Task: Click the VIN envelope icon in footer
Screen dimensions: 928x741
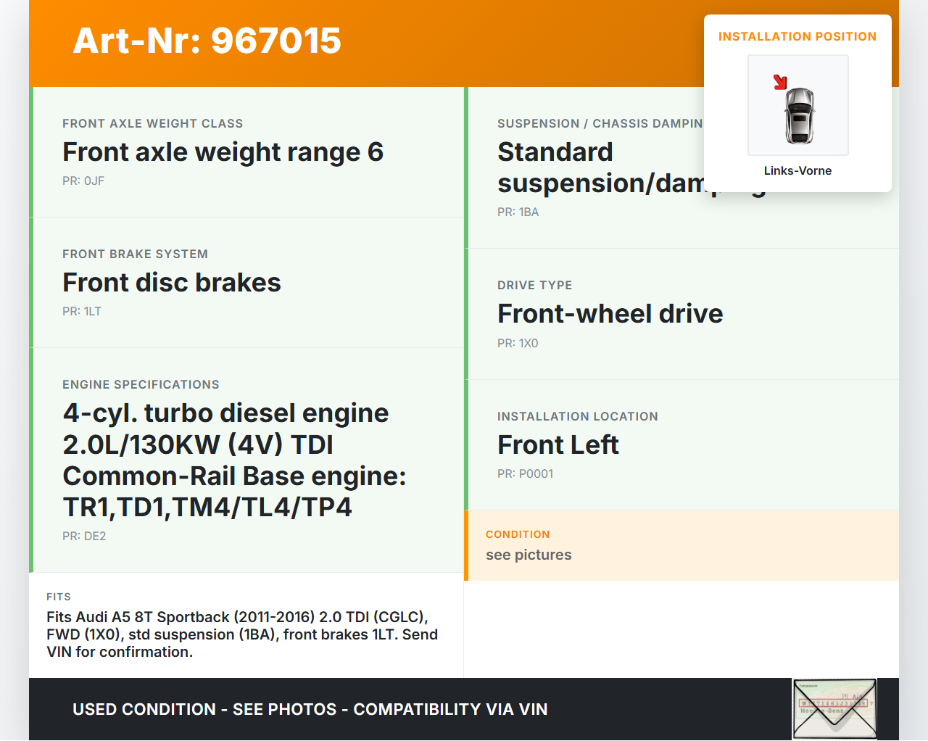Action: pyautogui.click(x=834, y=708)
